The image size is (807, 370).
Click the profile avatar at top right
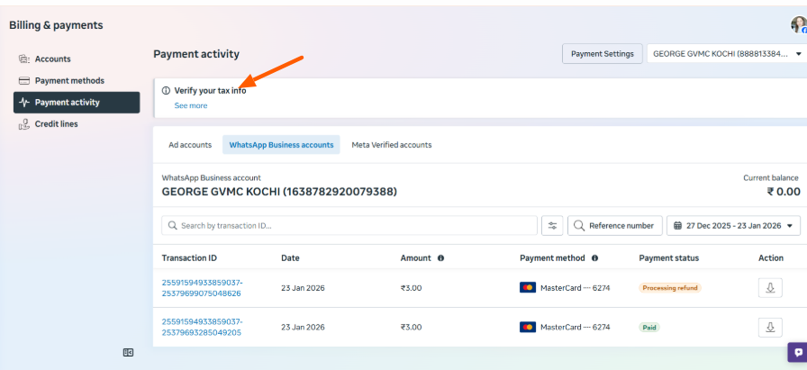tap(798, 24)
